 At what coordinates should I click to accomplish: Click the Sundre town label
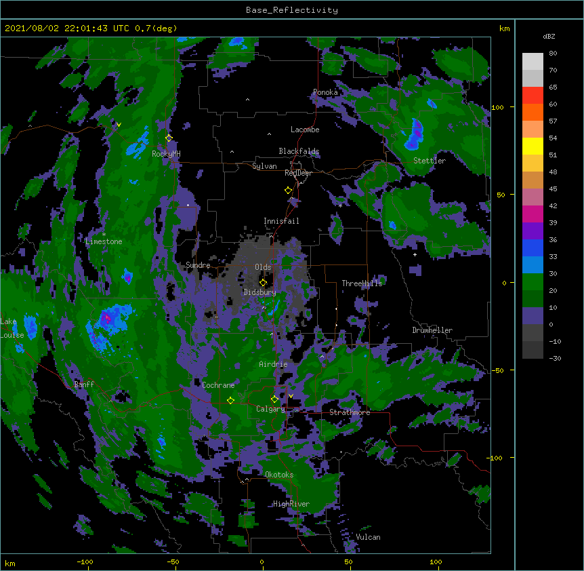(198, 265)
